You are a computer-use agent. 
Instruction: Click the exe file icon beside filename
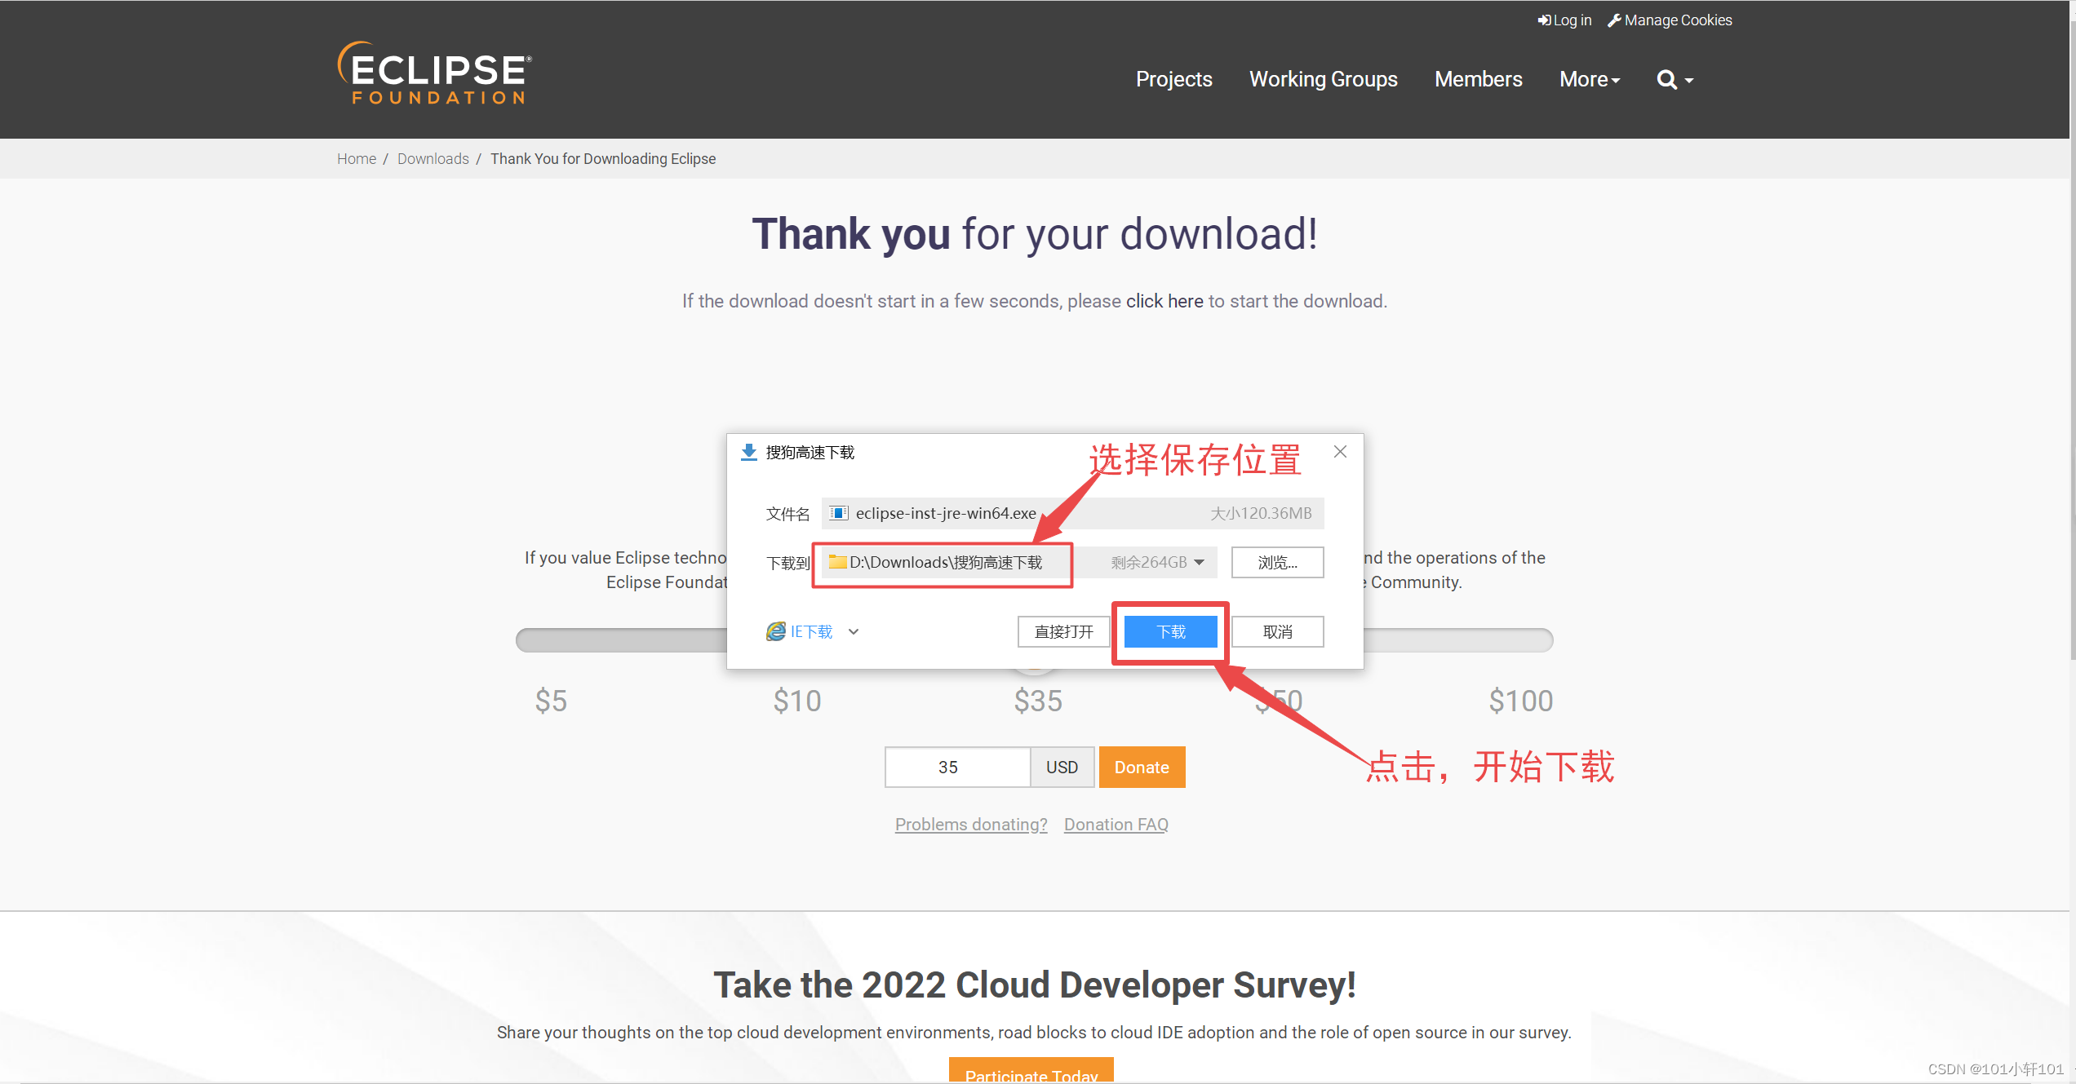pos(838,513)
